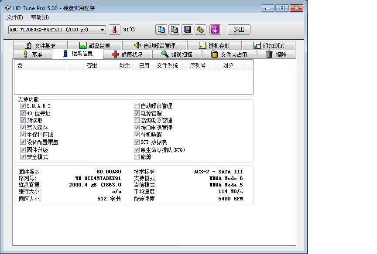Viewport: 377px width, 254px height.
Task: Click the average speed 114 MB/s value
Action: 230,192
